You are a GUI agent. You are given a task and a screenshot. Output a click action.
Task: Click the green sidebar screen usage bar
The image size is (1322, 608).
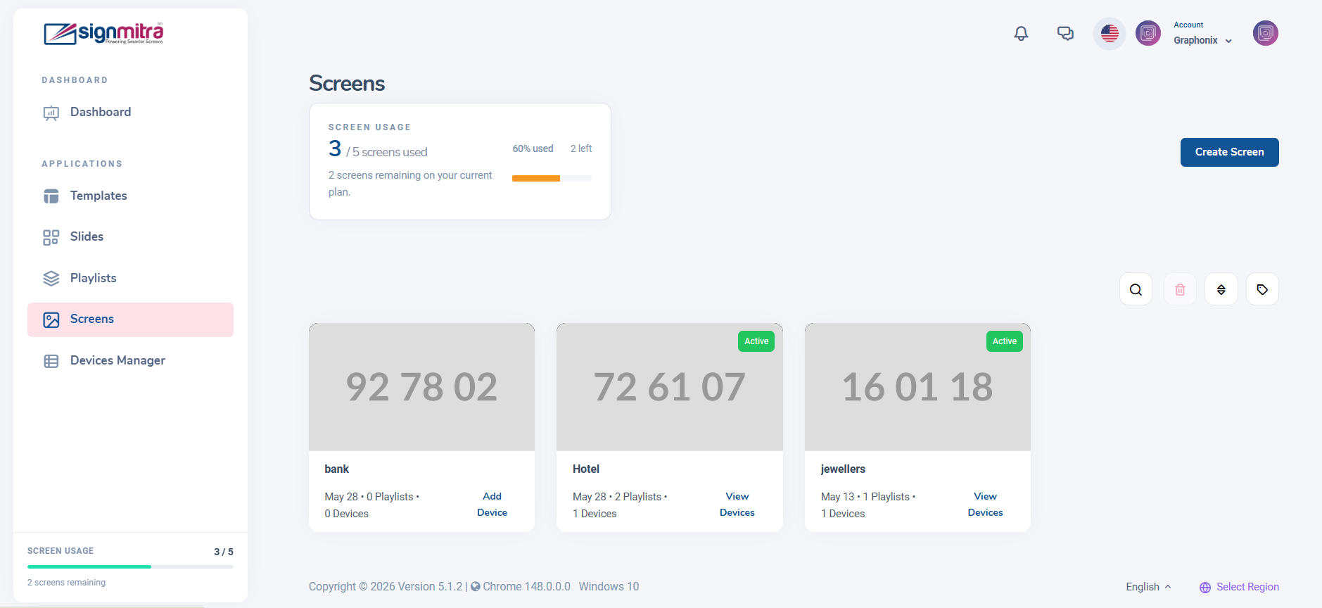[89, 566]
